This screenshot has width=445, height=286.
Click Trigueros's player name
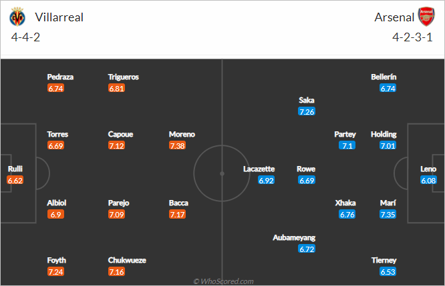pos(123,77)
